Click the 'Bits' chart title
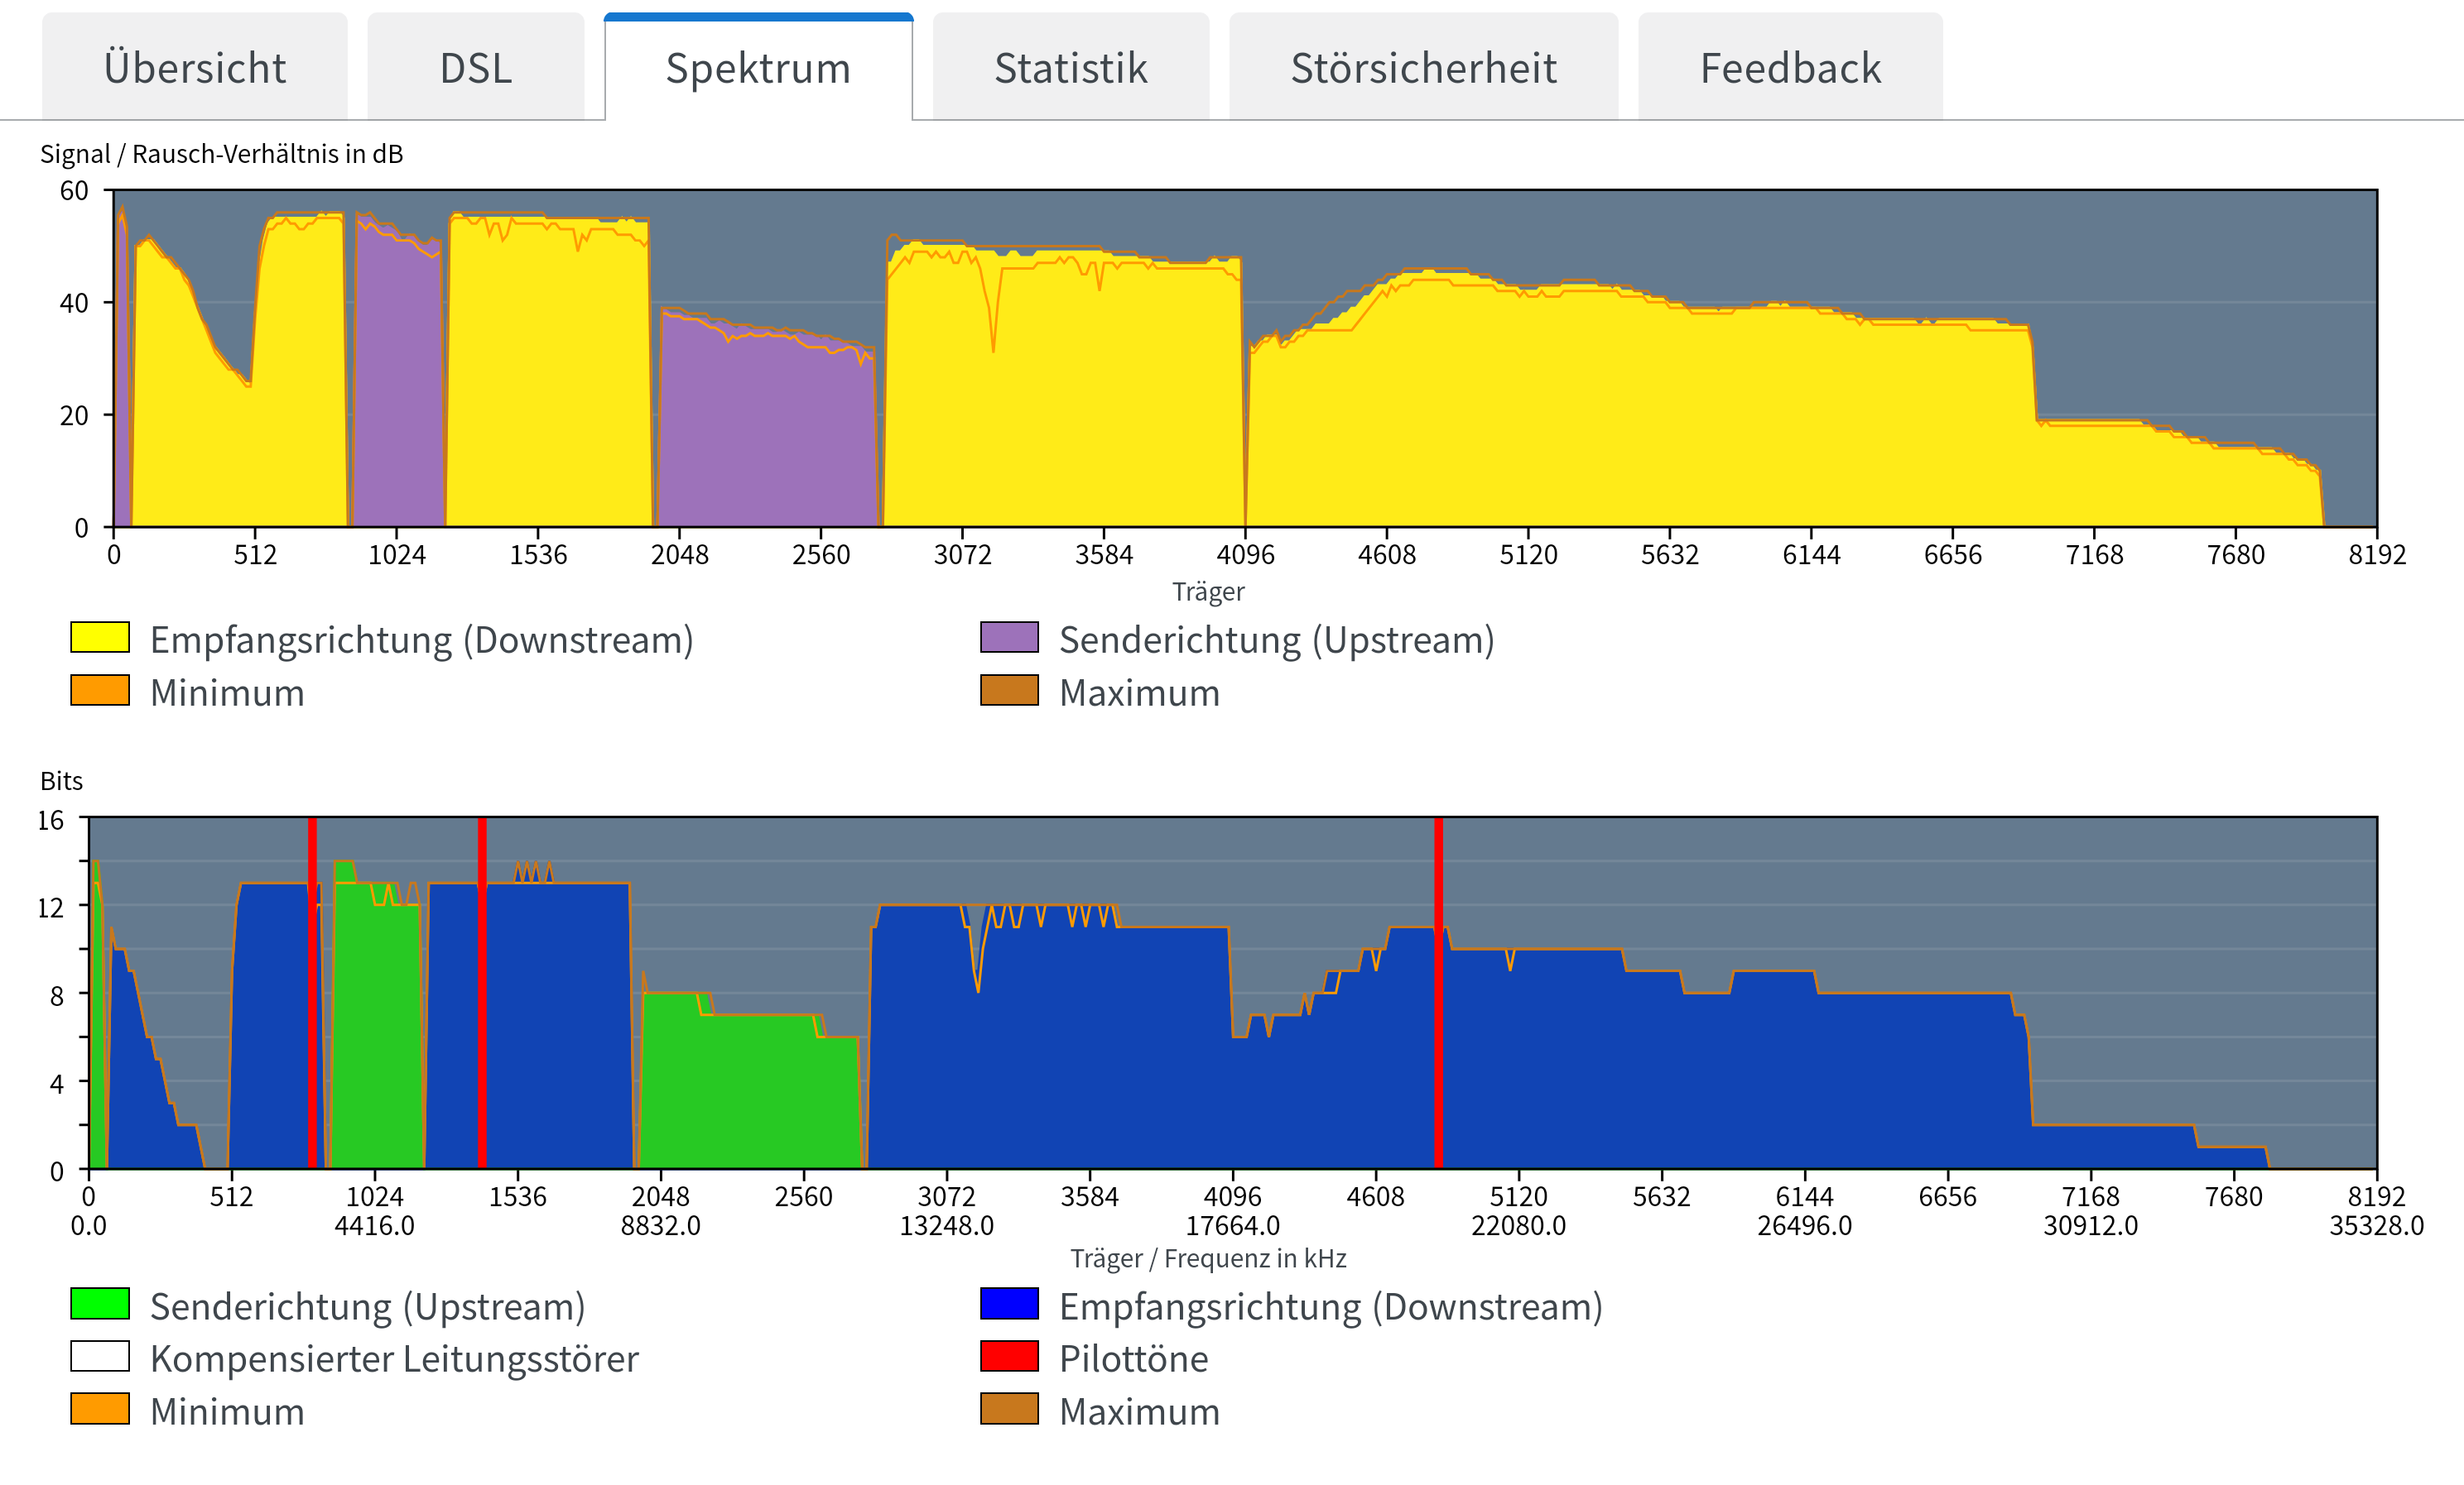Screen dimensions: 2464x1485 [61, 780]
